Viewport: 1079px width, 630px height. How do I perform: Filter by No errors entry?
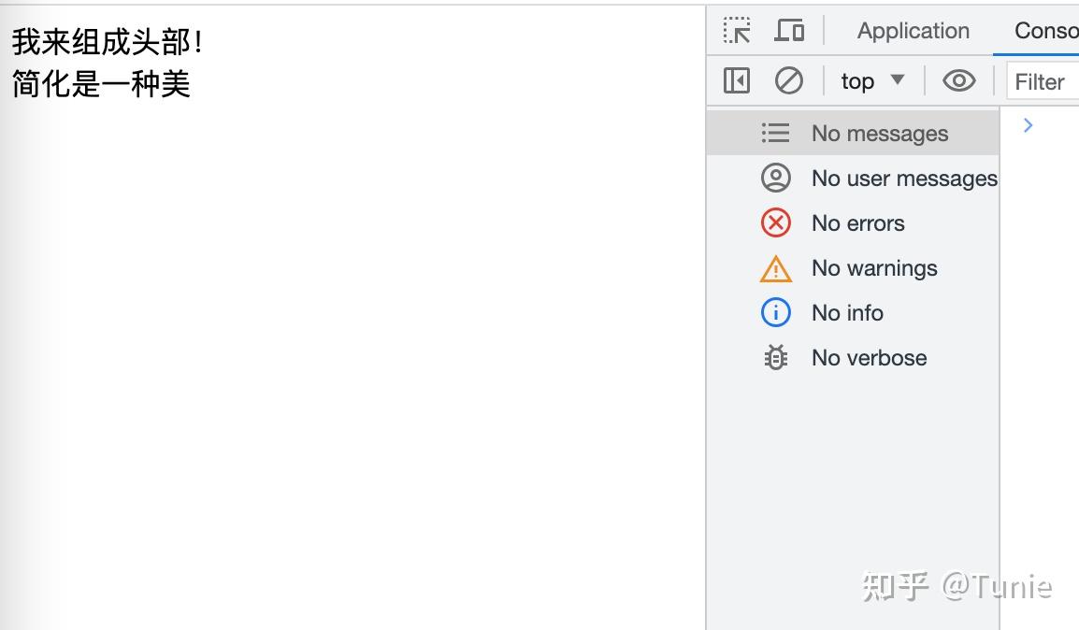coord(857,223)
